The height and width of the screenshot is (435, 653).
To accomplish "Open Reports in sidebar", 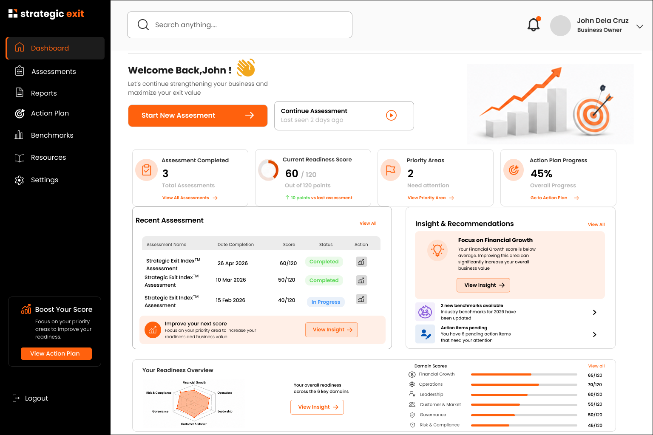I will coord(44,93).
